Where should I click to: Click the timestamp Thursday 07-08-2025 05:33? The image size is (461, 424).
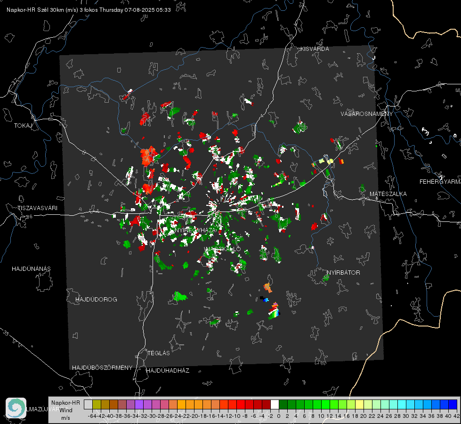pyautogui.click(x=135, y=10)
